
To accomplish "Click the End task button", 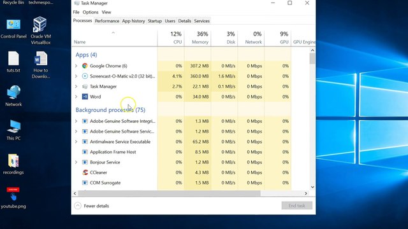I will tap(297, 205).
